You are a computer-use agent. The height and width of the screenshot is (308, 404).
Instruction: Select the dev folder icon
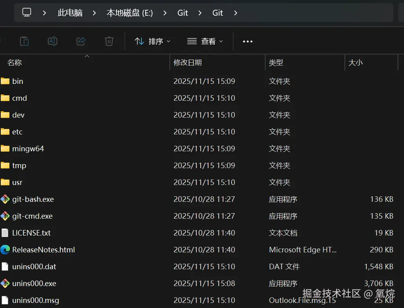(x=5, y=115)
